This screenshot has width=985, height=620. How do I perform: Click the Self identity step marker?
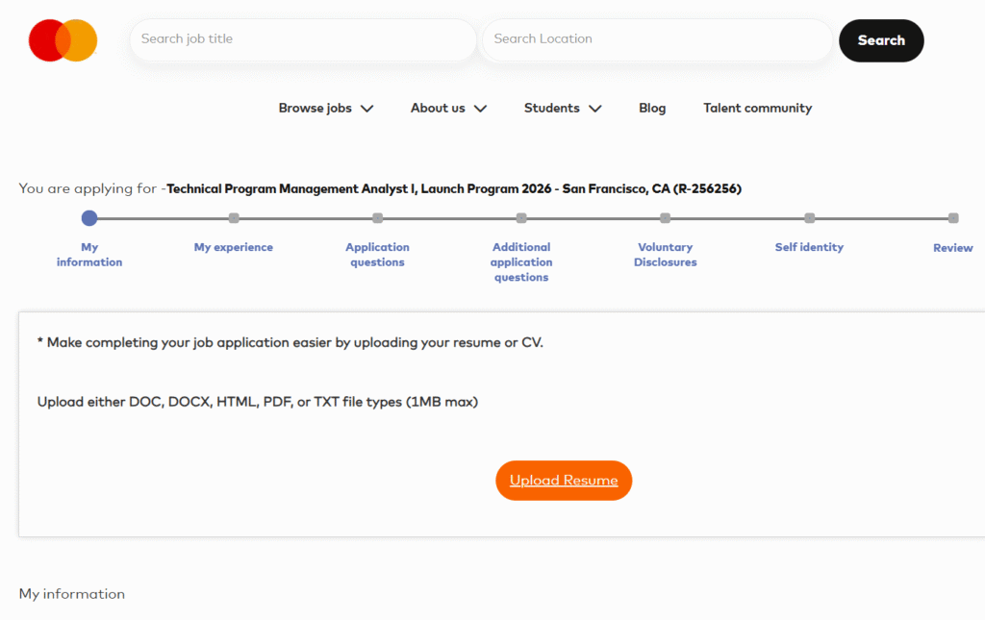[x=810, y=218]
